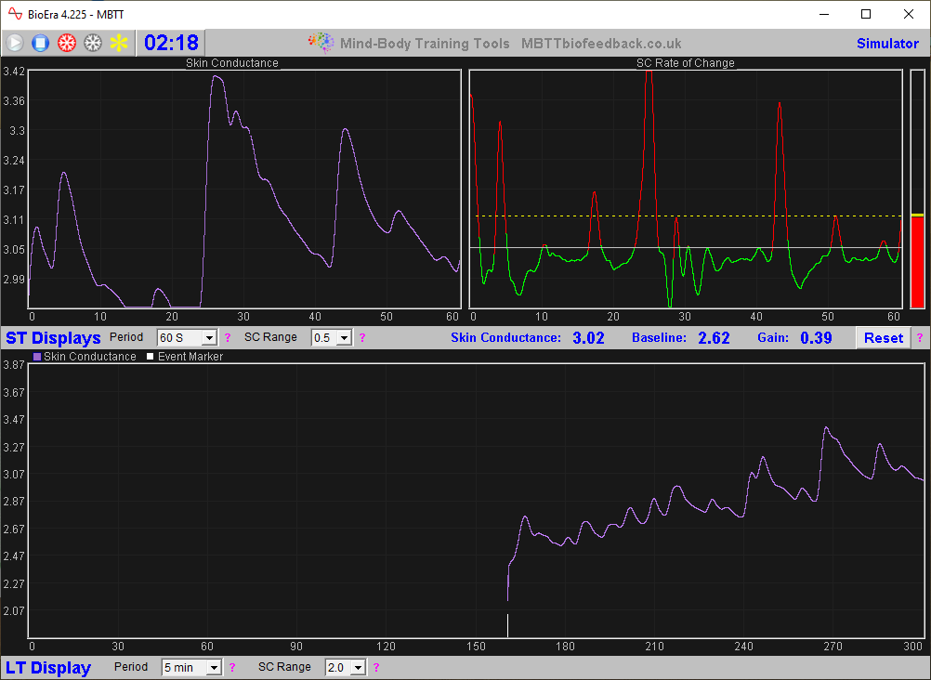Click the grey snowflake icon
The width and height of the screenshot is (931, 680).
92,43
